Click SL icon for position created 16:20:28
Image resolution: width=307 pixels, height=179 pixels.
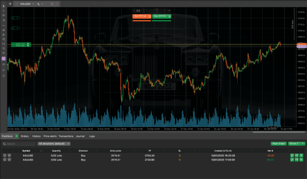tap(180, 156)
